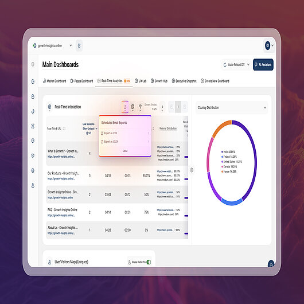The height and width of the screenshot is (304, 304).
Task: Click the Finland legend dot
Action: click(222, 157)
